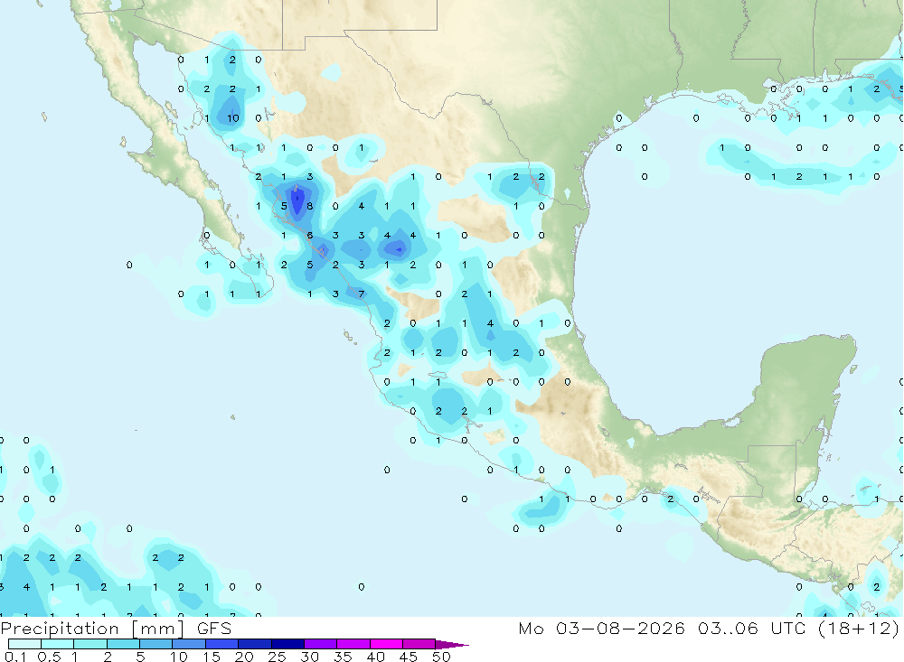This screenshot has width=904, height=662.
Task: Click the lightest cyan 0.1–0.5 legend swatch
Action: pos(24,644)
